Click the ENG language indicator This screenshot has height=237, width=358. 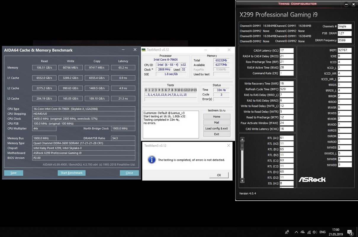[322, 232]
